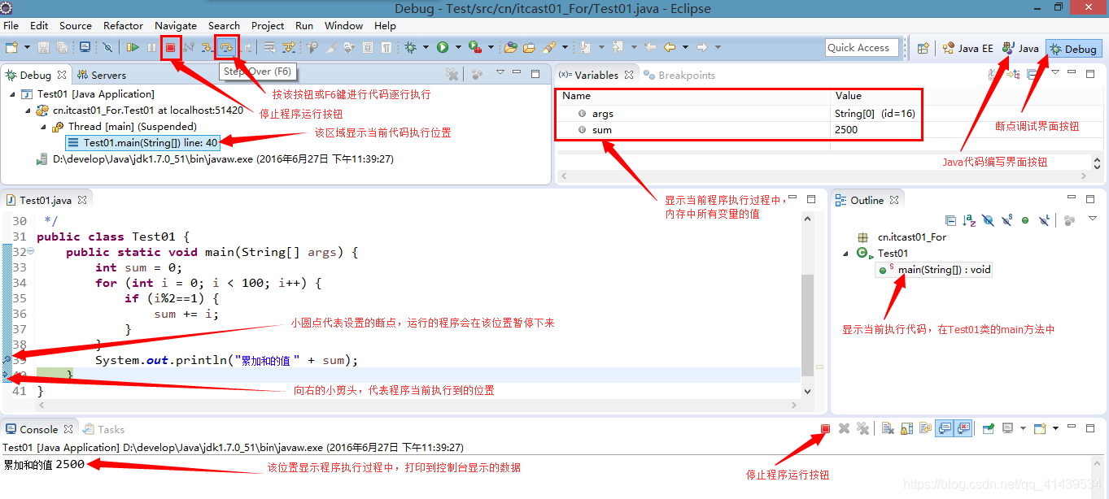This screenshot has height=499, width=1109.
Task: Click the Clear Console icon
Action: 888,428
